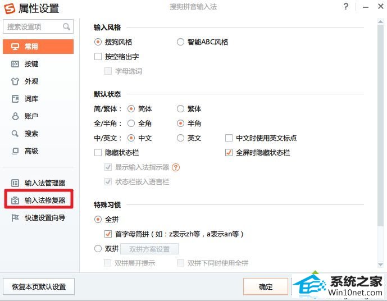The image size is (387, 301).
Task: Click the scrollbar up arrow in settings pane
Action: [x=380, y=22]
